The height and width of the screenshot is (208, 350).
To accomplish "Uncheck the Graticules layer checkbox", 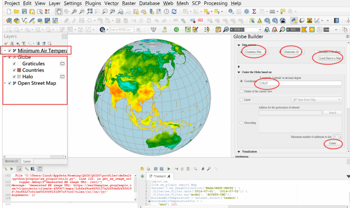I will click(x=14, y=64).
